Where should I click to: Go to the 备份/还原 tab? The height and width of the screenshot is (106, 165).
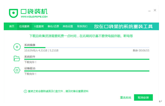(53, 26)
